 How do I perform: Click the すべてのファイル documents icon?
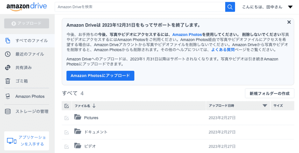8,40
